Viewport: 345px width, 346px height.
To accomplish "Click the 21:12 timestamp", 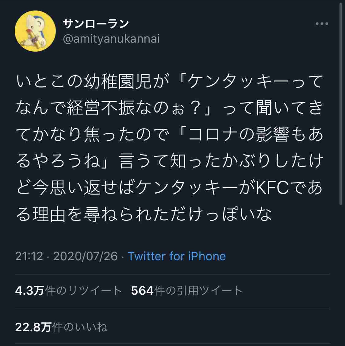I will [29, 256].
